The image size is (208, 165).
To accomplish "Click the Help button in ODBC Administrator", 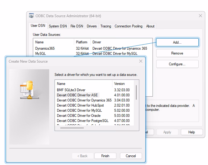I will (x=192, y=132).
